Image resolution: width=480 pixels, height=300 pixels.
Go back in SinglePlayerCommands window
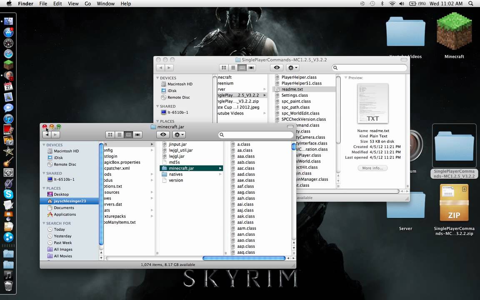[x=160, y=67]
